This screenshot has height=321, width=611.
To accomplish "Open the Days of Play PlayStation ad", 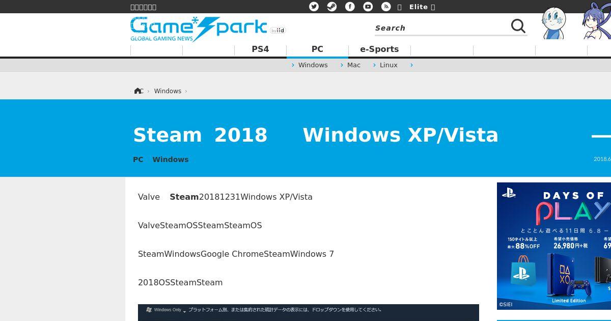I will (x=554, y=246).
